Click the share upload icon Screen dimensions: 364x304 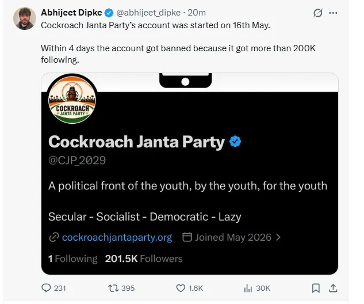(333, 288)
